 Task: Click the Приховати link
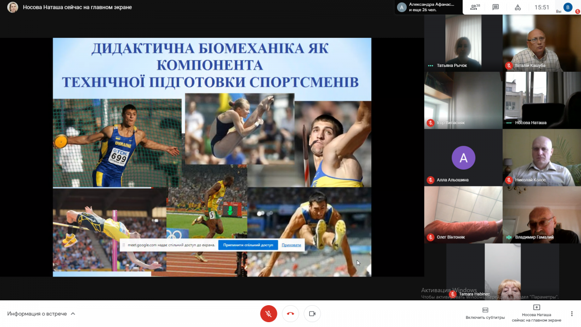click(x=291, y=245)
